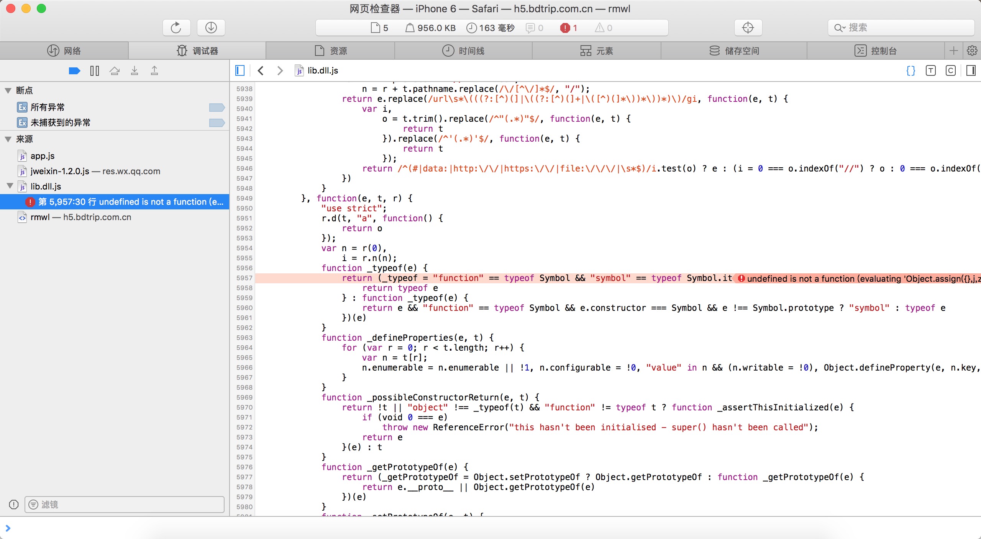Viewport: 981px width, 539px height.
Task: Open app.js in sources list
Action: 42,156
